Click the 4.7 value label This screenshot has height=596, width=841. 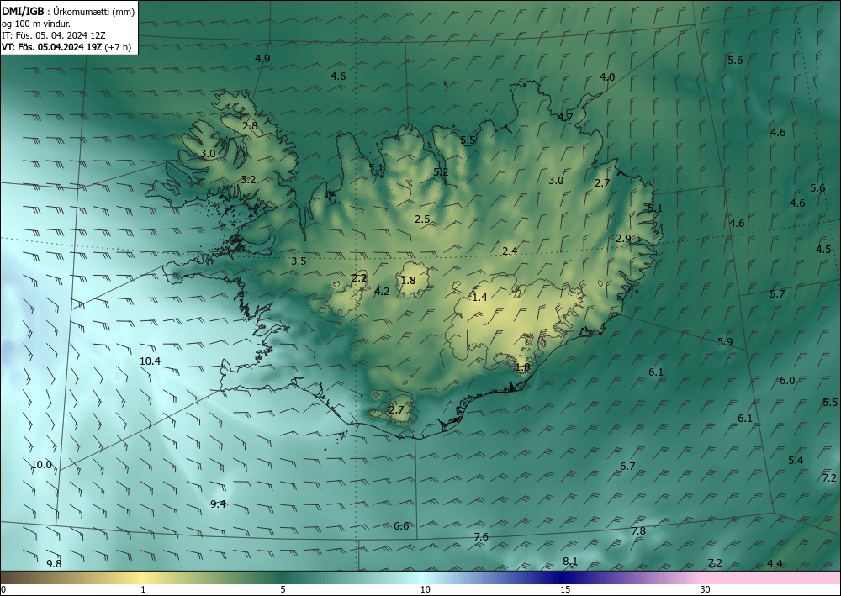pyautogui.click(x=565, y=118)
